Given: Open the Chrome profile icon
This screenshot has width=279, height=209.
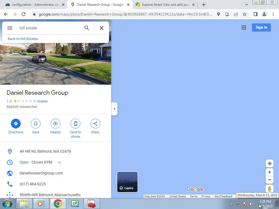Looking at the screenshot, I should click(264, 14).
